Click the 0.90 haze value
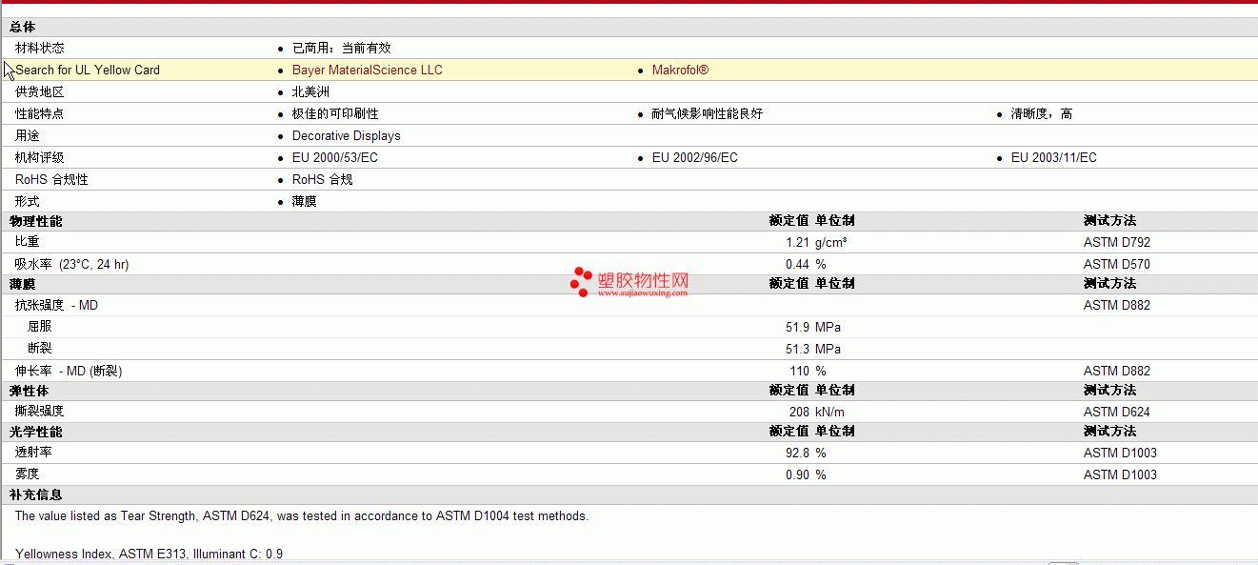1258x565 pixels. pos(797,475)
